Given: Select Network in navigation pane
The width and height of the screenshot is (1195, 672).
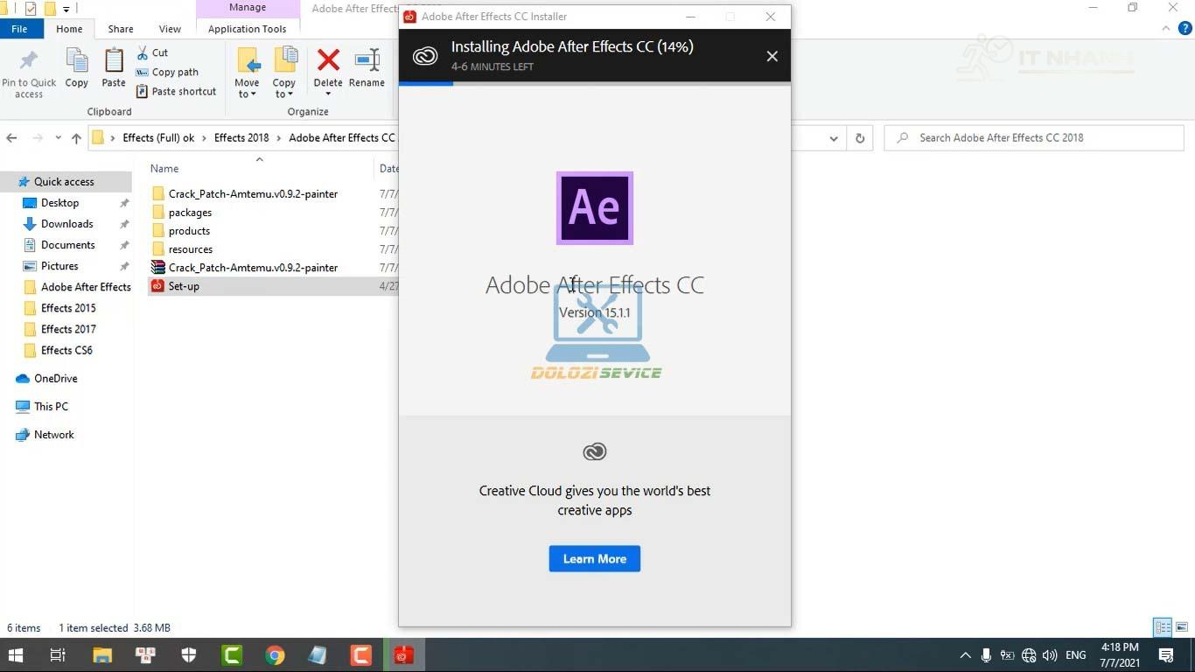Looking at the screenshot, I should click(x=53, y=434).
